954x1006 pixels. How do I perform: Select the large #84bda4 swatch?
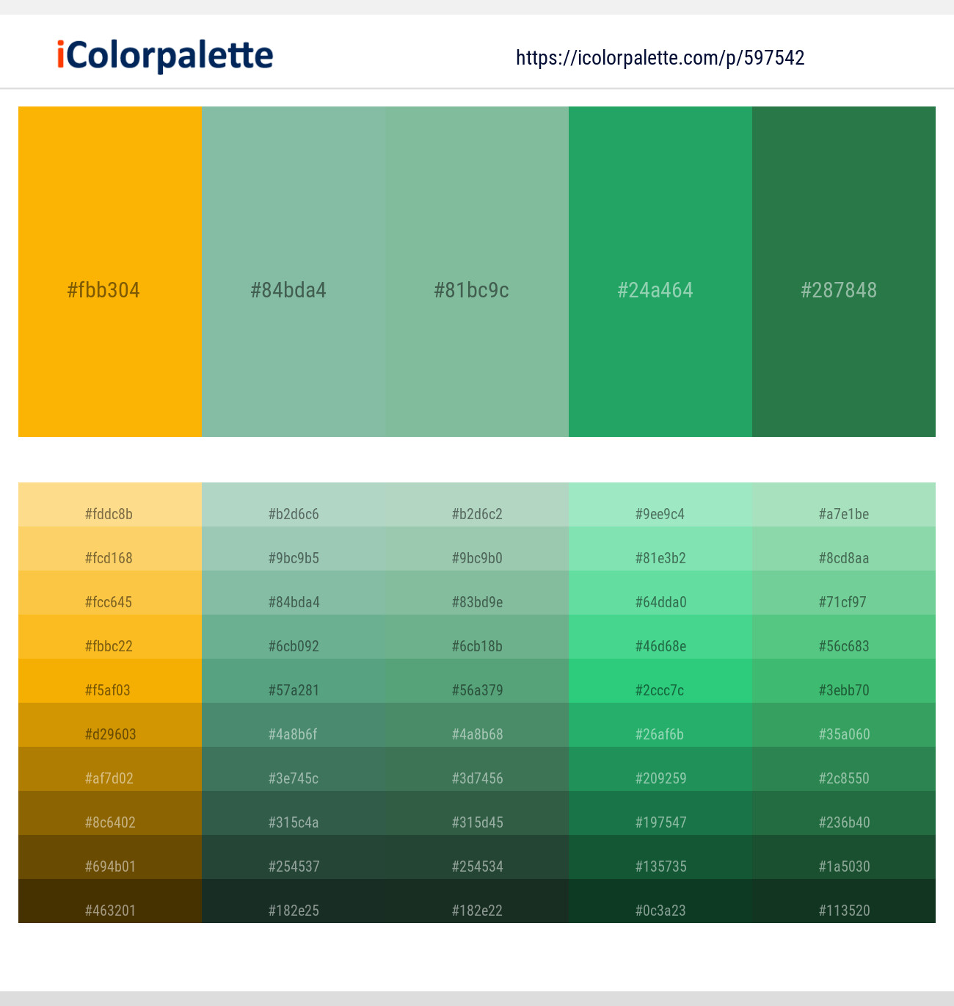tap(294, 272)
